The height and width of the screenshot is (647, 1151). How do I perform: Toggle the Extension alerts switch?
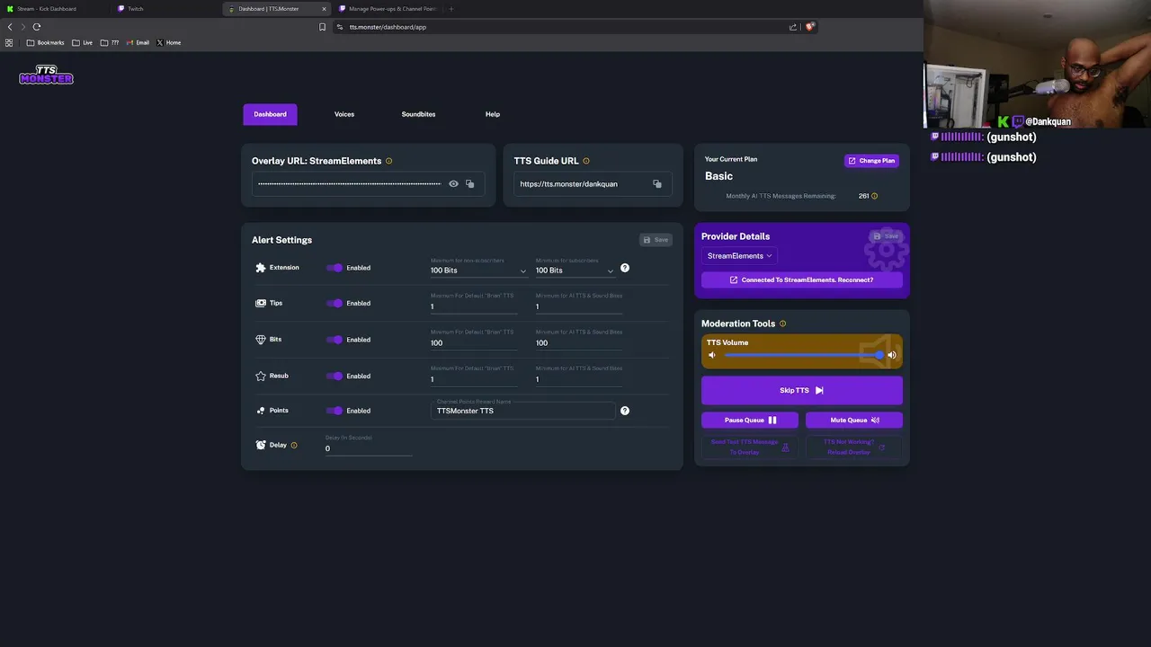(x=335, y=268)
